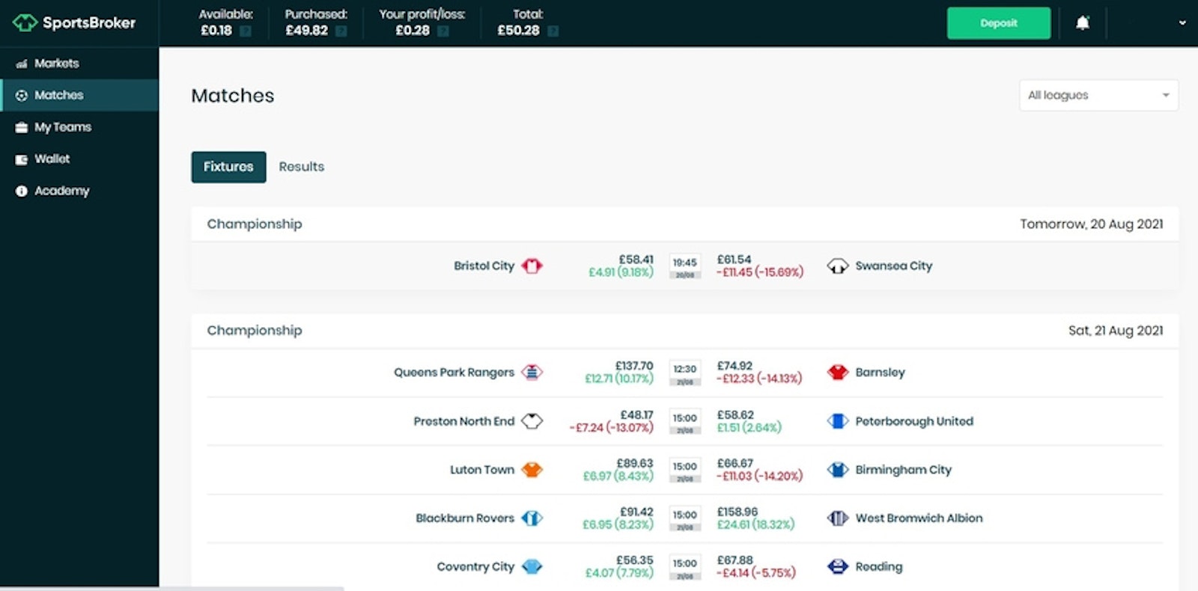Click help icon beside Total amount
This screenshot has width=1198, height=591.
(x=553, y=31)
